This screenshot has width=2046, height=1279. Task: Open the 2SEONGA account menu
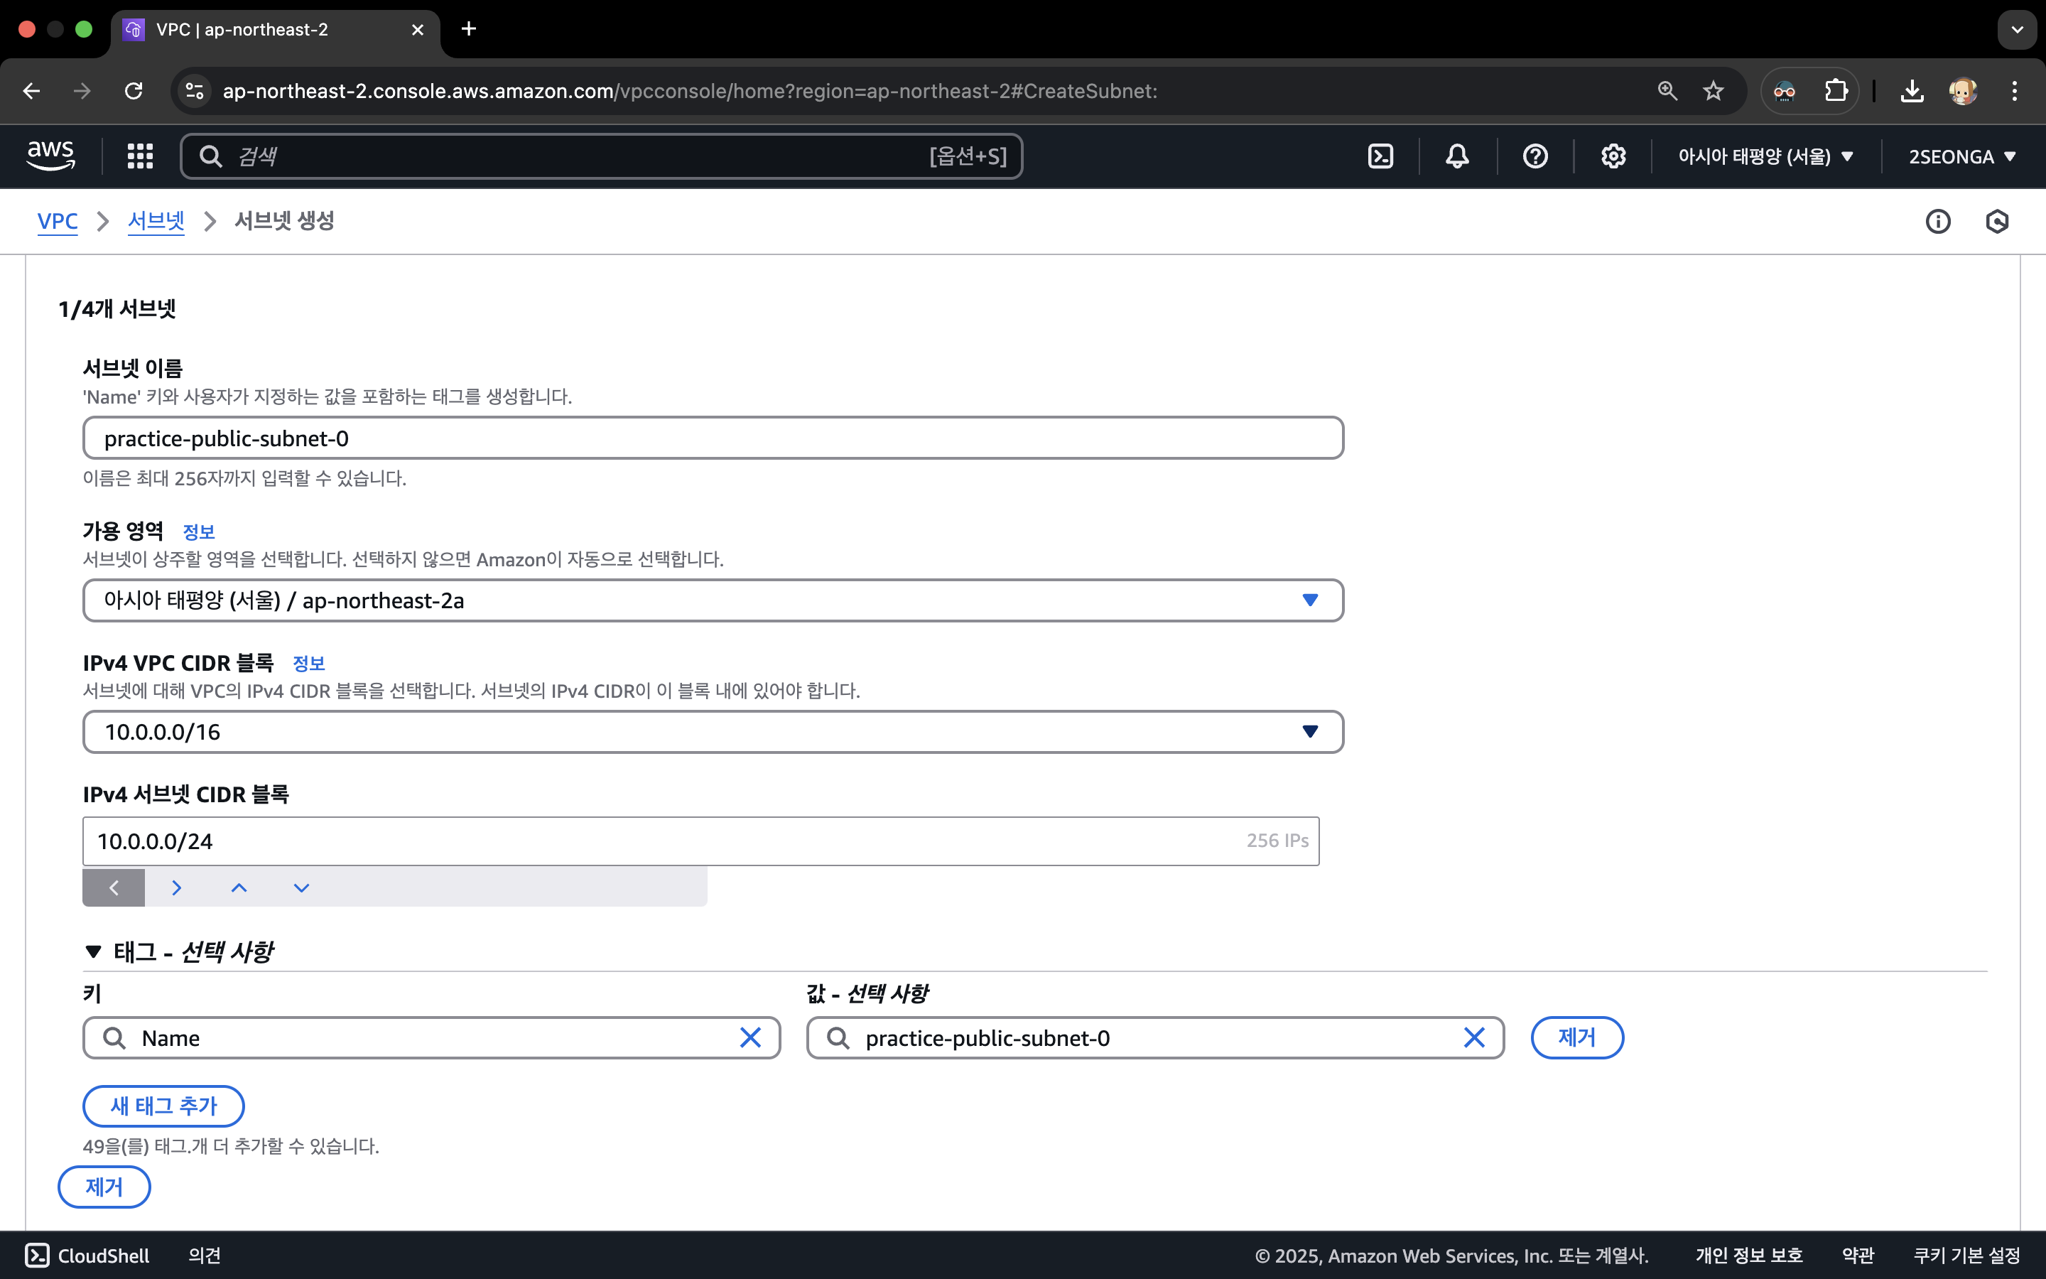click(x=1961, y=156)
